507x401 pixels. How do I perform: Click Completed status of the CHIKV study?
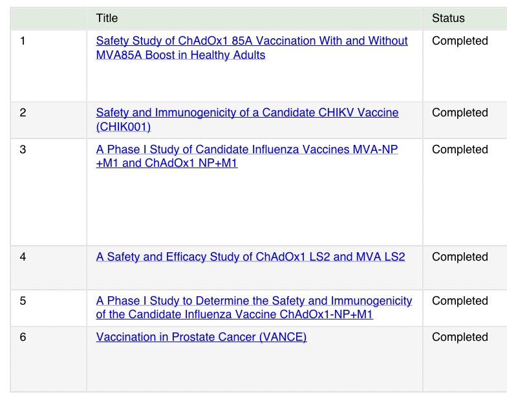click(460, 113)
